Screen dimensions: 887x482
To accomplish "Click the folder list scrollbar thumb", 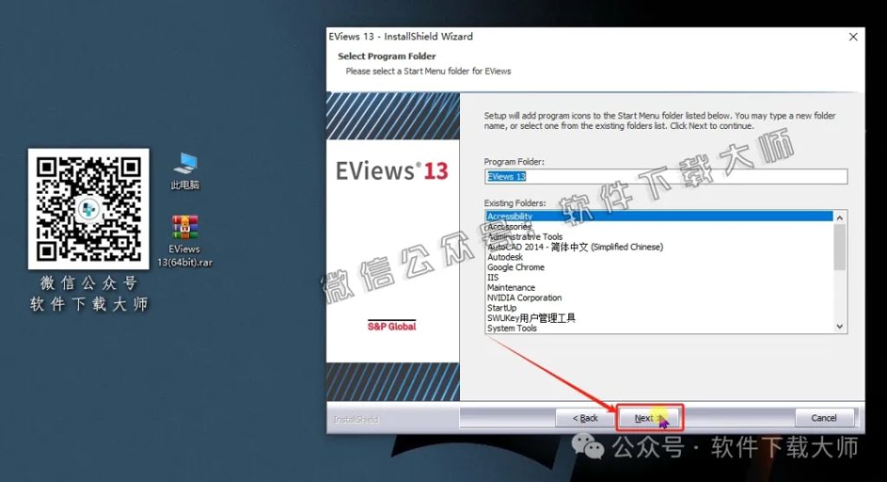I will (840, 247).
